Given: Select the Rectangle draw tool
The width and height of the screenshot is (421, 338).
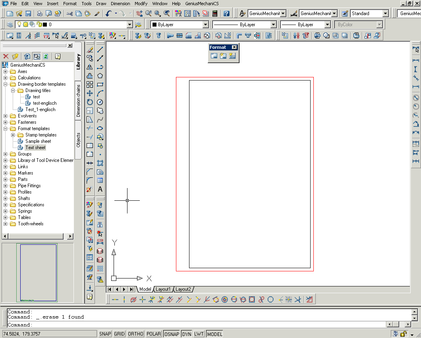Looking at the screenshot, I should [x=100, y=84].
